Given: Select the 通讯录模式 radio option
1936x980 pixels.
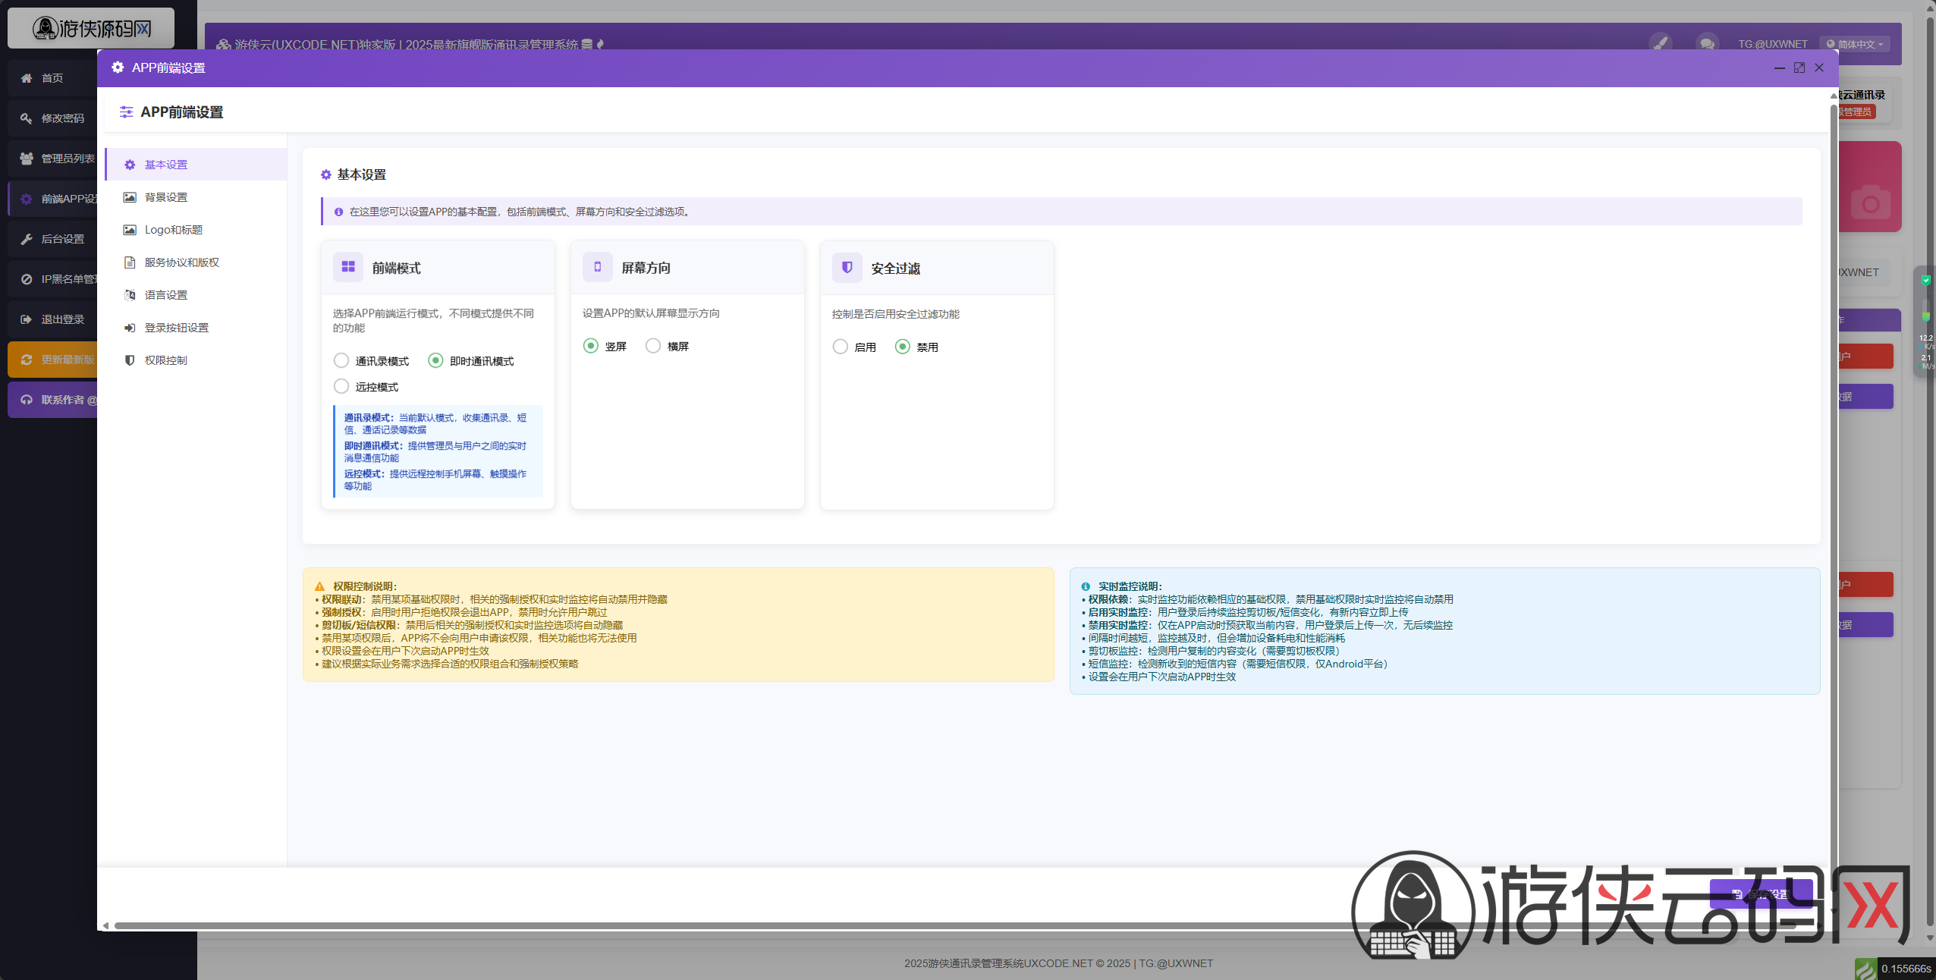Looking at the screenshot, I should pyautogui.click(x=341, y=360).
